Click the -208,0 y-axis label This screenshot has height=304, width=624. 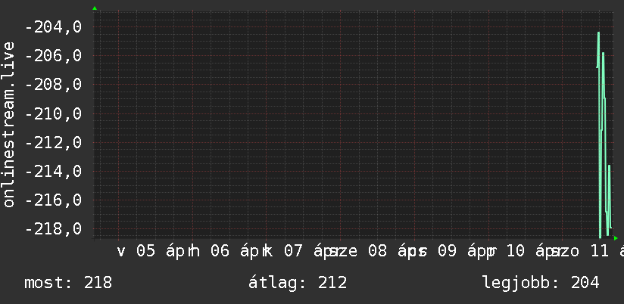[x=53, y=85]
